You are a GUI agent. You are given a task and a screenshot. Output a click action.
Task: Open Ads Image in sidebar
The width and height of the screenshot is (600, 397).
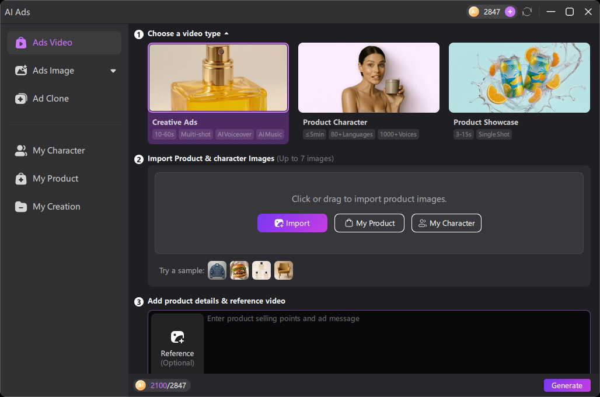64,71
